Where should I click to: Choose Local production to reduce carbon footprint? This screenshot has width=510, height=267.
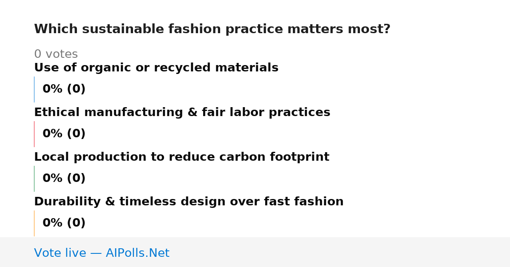pos(181,157)
